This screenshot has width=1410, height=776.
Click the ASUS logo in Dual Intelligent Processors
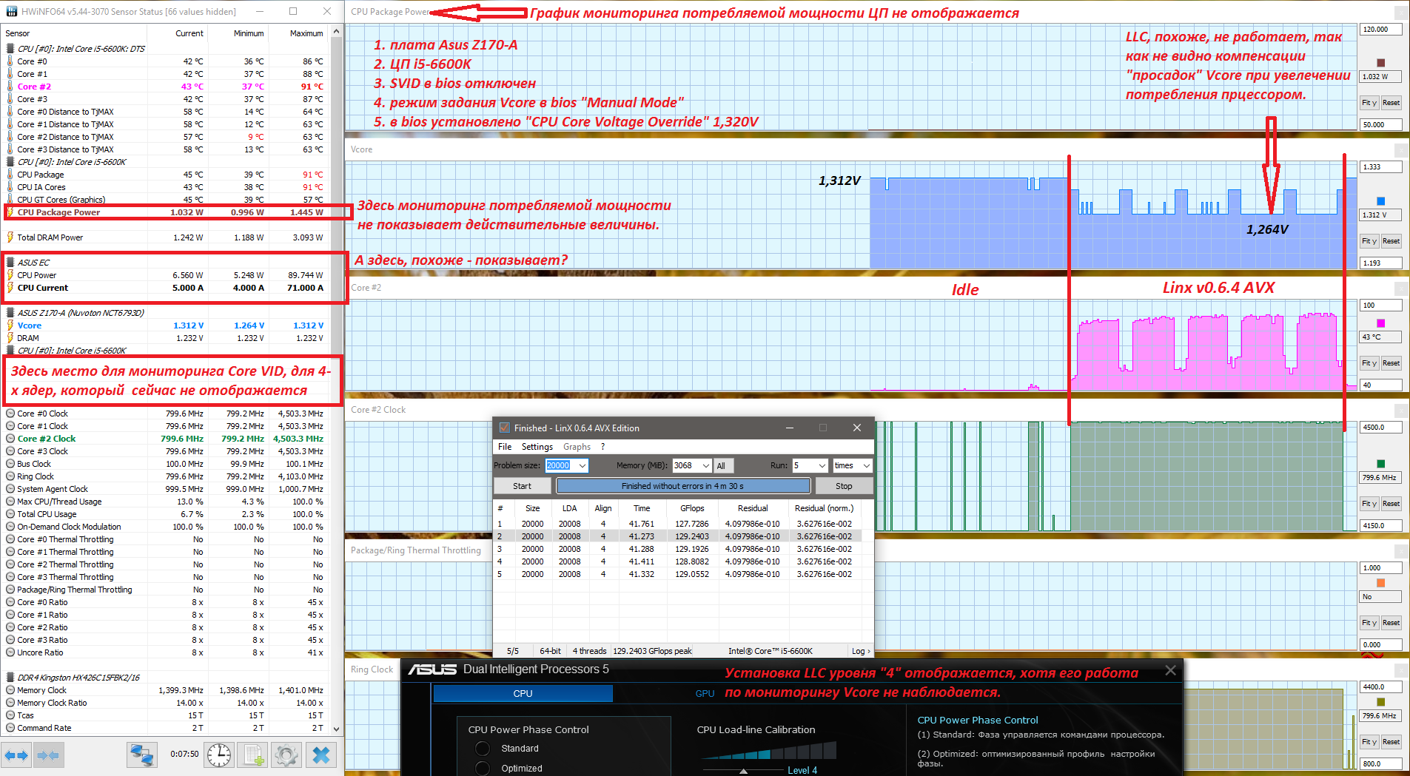[x=432, y=669]
